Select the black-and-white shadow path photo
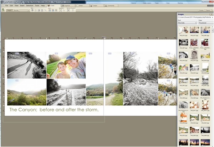This screenshot has height=147, width=214. [x=27, y=65]
